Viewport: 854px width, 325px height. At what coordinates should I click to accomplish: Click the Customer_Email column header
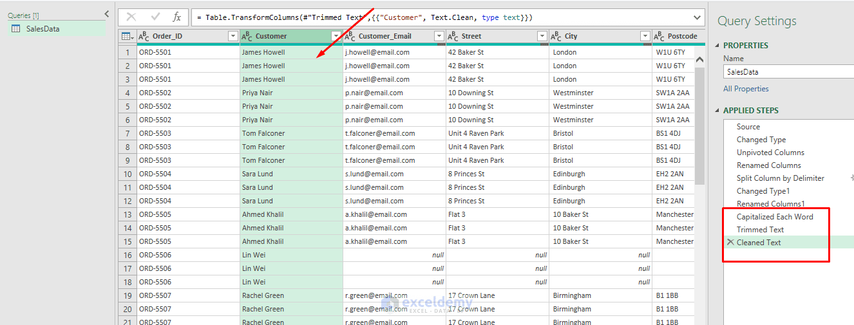coord(394,36)
